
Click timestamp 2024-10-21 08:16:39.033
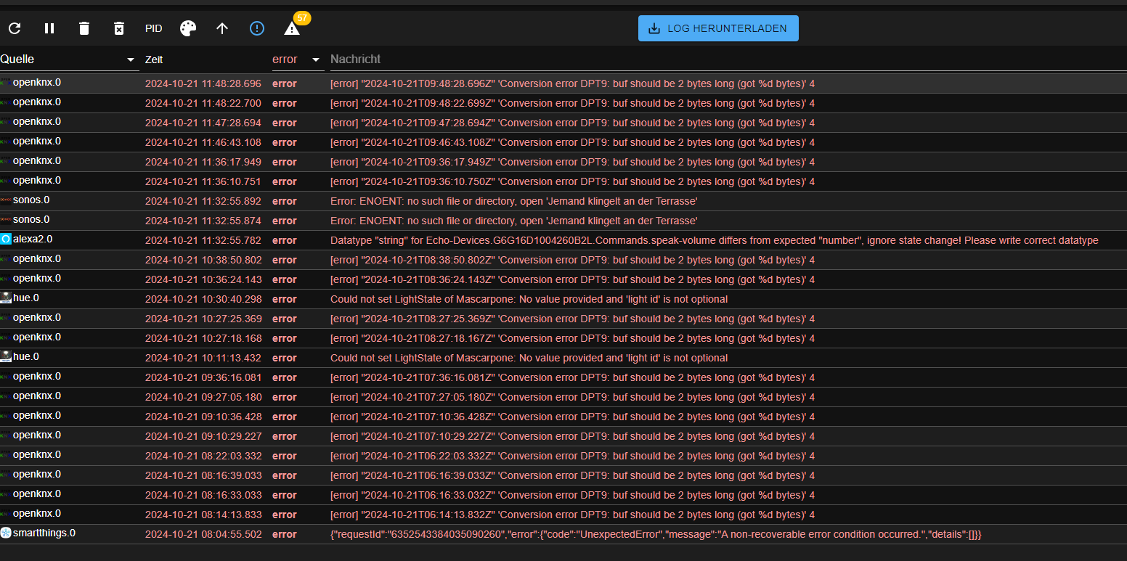(x=203, y=475)
